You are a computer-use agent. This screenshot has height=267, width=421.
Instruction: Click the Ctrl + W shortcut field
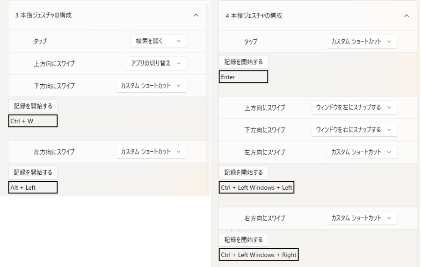point(33,121)
